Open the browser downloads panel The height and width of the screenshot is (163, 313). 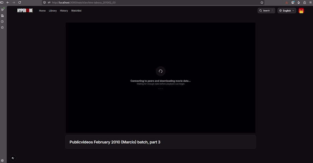pyautogui.click(x=287, y=3)
